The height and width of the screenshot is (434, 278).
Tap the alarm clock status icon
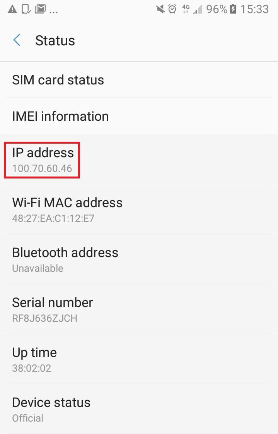tap(172, 9)
